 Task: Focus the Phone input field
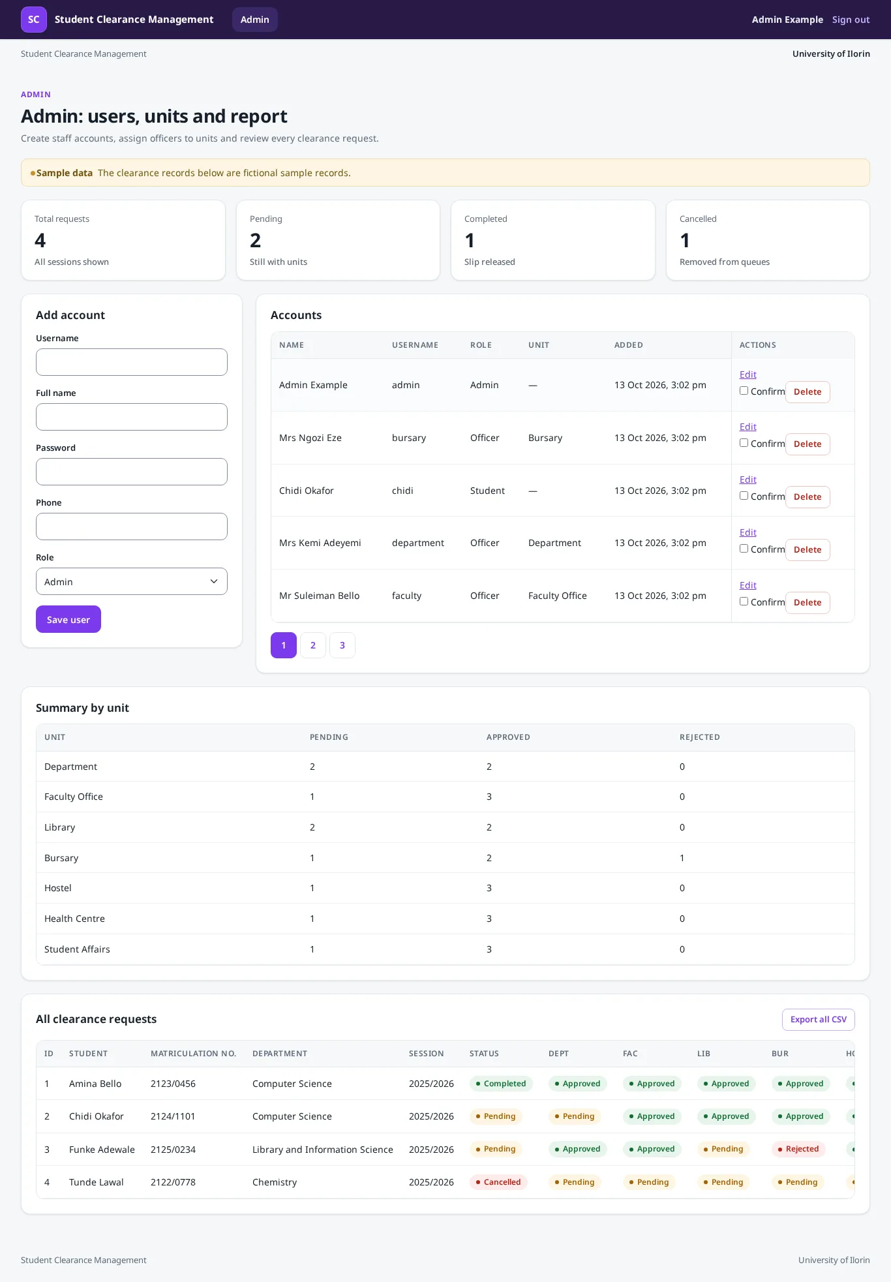point(132,527)
